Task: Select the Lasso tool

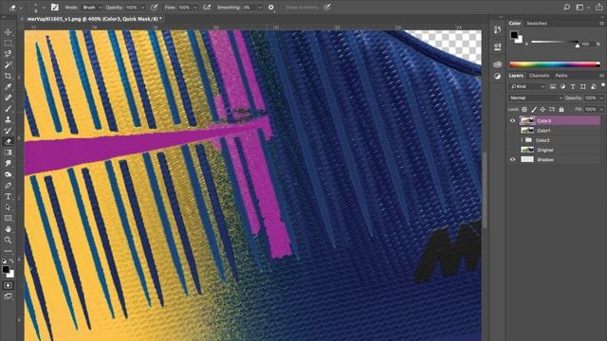Action: coord(8,54)
